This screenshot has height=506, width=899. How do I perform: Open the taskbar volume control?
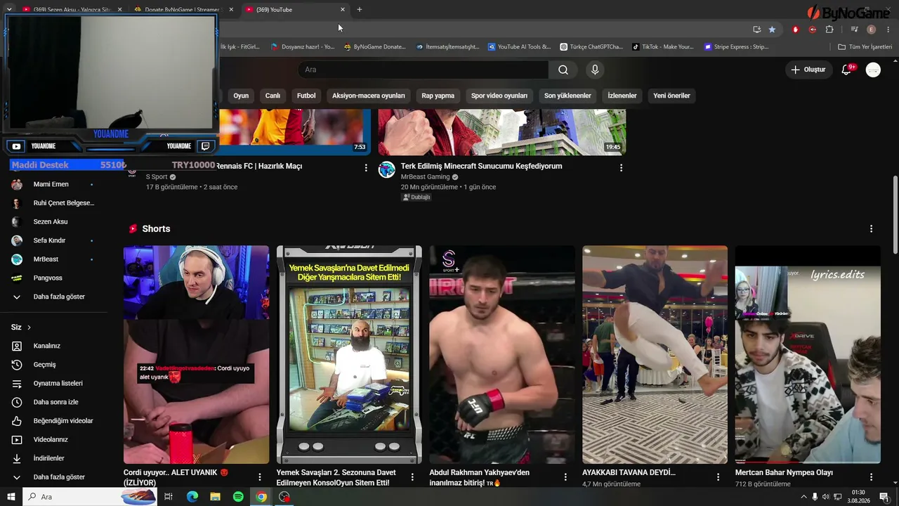coord(825,497)
